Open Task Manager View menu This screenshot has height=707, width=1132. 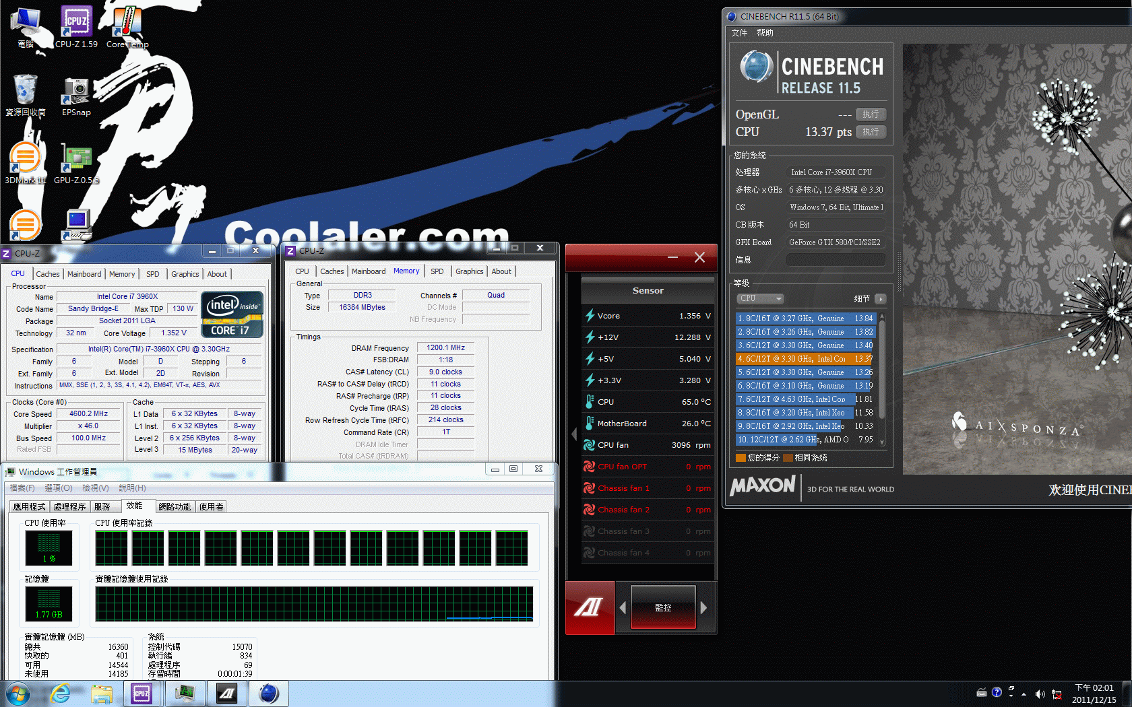click(94, 487)
